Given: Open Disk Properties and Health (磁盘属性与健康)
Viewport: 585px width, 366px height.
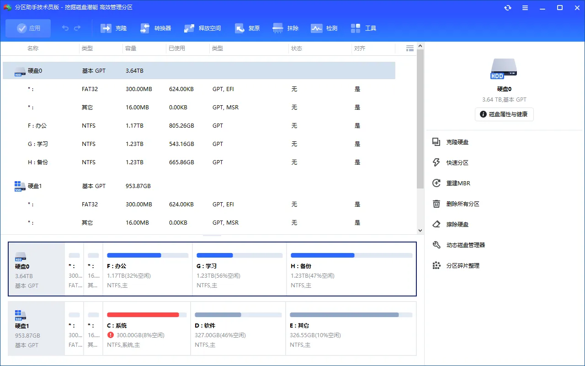Looking at the screenshot, I should (x=504, y=114).
